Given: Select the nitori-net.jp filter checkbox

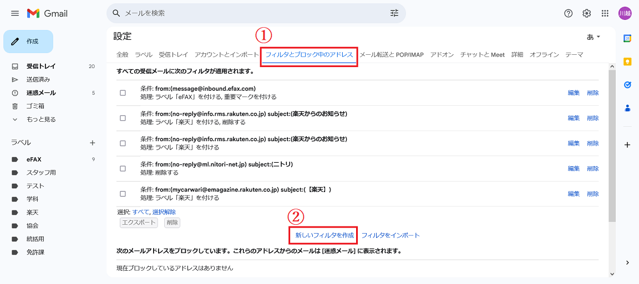Looking at the screenshot, I should (123, 168).
